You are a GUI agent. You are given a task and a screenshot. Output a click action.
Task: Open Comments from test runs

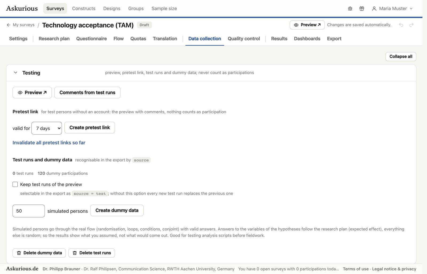tap(87, 92)
